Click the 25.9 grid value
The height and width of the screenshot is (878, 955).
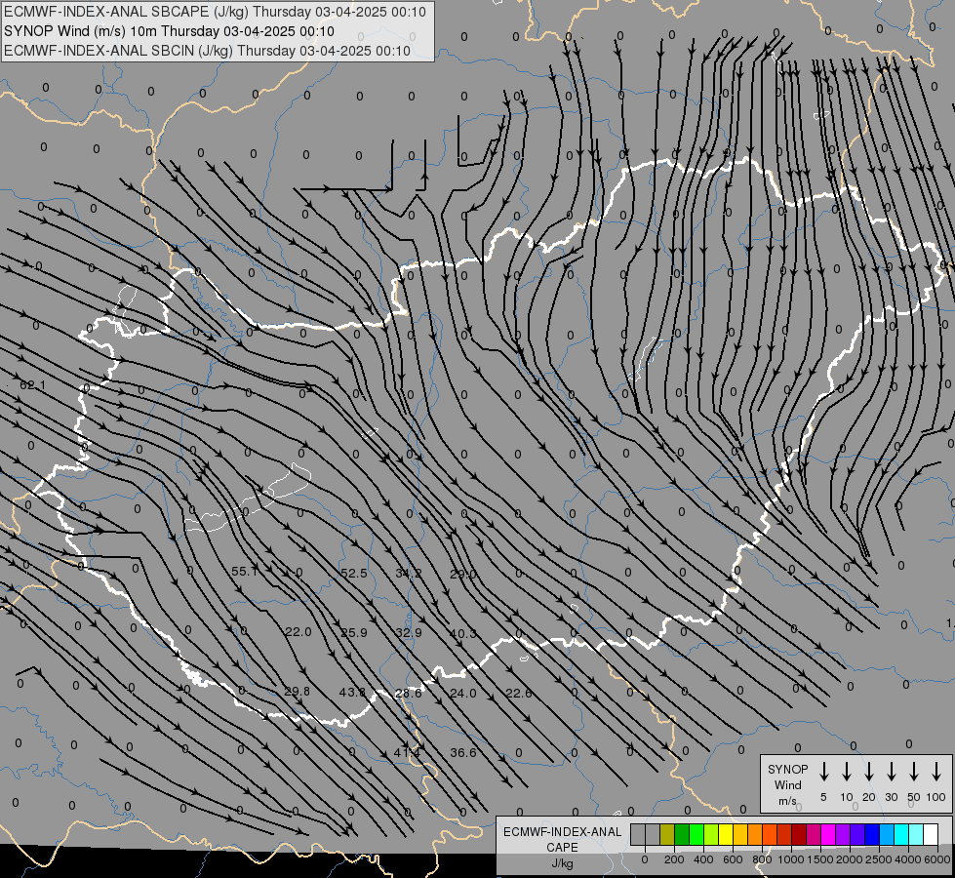coord(354,633)
